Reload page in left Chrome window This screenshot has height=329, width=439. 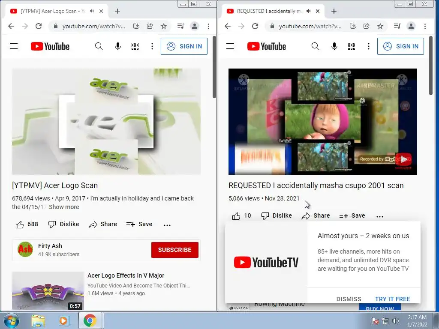coord(39,26)
